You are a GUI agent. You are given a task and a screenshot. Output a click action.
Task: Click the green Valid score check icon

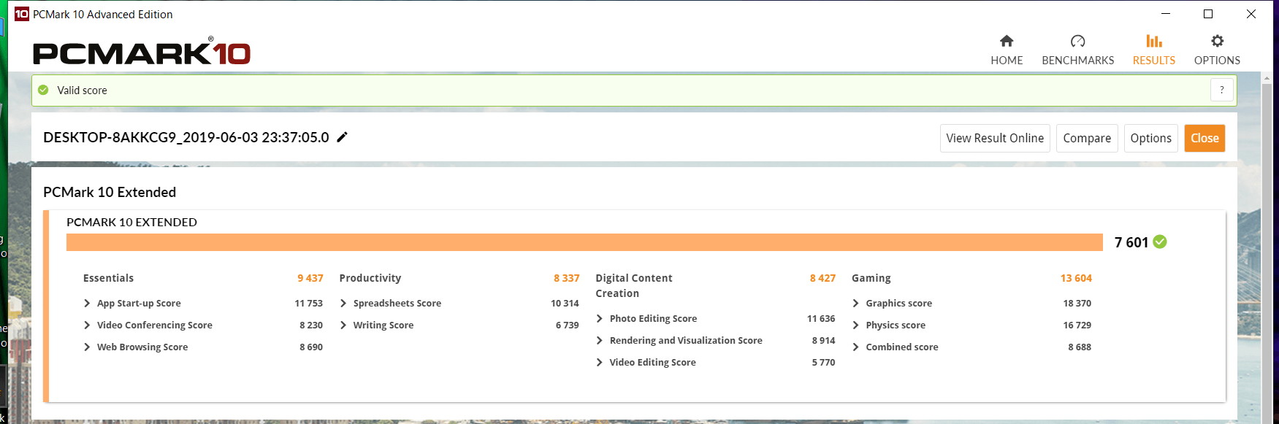pyautogui.click(x=43, y=90)
